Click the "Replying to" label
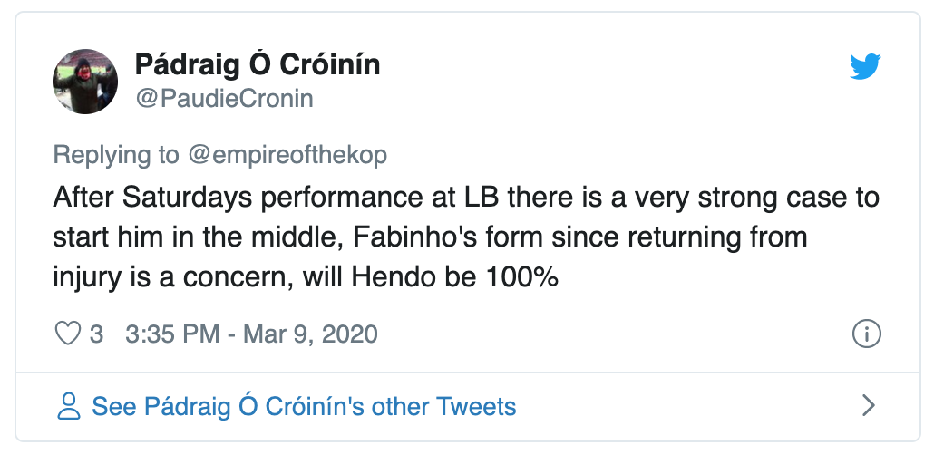Image resolution: width=934 pixels, height=455 pixels. (x=116, y=155)
